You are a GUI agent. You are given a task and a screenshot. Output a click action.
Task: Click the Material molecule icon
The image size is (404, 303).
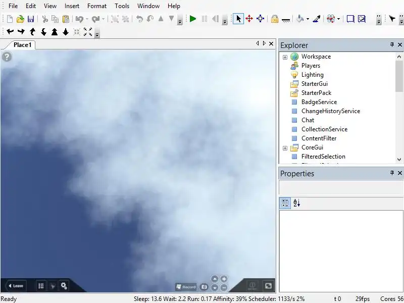331,19
